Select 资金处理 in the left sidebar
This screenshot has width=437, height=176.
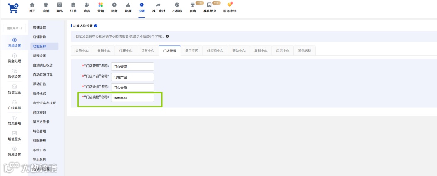(x=15, y=58)
